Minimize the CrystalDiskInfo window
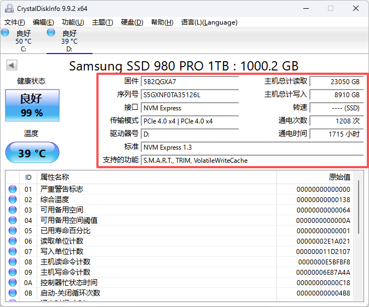Screen dimensions: 369x307 tap(306, 8)
